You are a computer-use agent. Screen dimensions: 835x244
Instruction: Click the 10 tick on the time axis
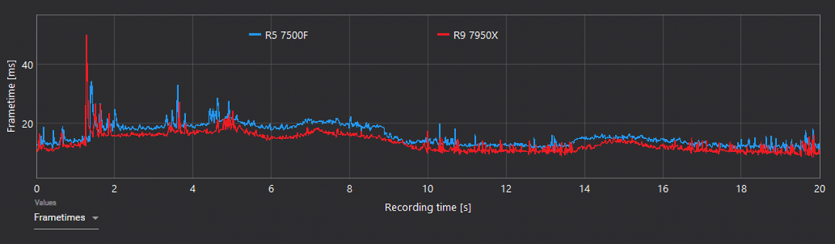[x=428, y=189]
